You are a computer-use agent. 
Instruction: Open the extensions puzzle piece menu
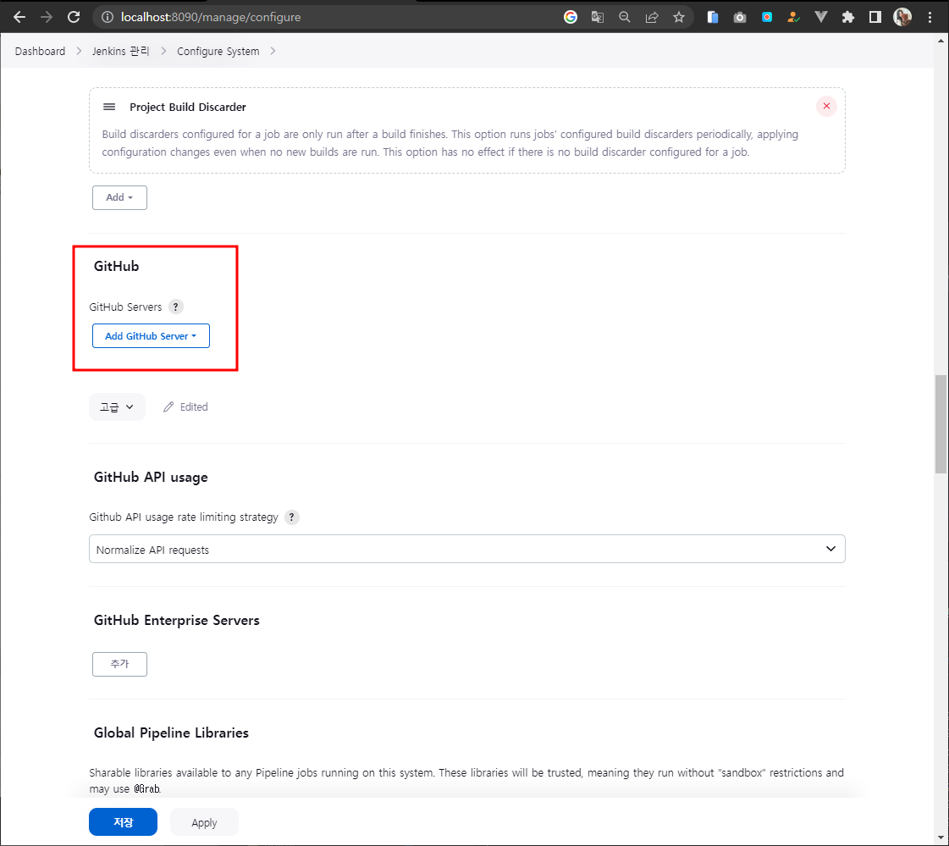coord(848,17)
